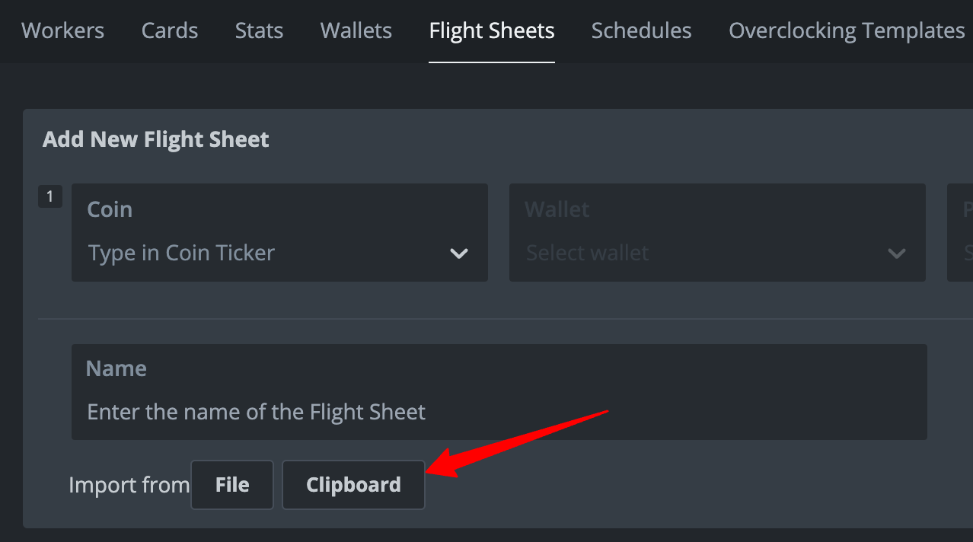Click the 'Type in Coin Ticker' placeholder

click(181, 253)
